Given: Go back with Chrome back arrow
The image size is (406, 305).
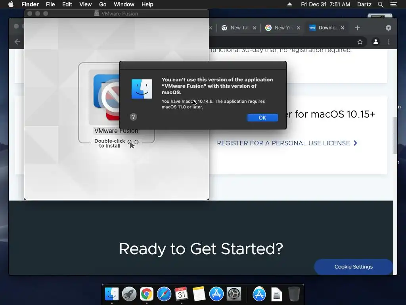Looking at the screenshot, I should point(17,42).
